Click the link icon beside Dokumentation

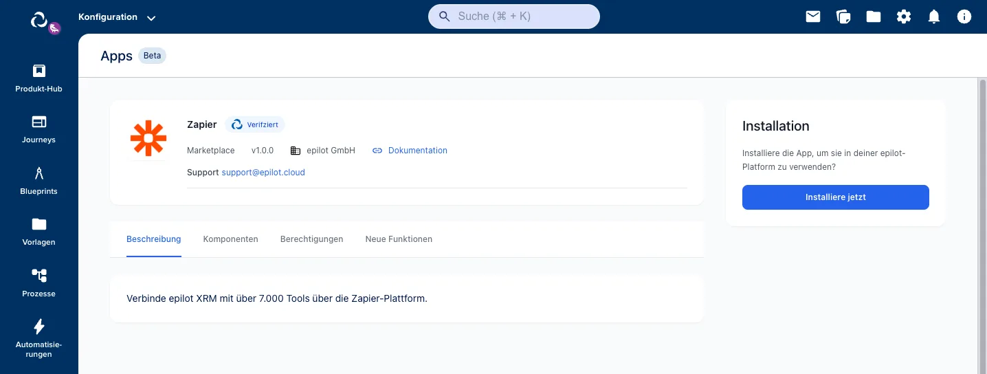click(377, 151)
